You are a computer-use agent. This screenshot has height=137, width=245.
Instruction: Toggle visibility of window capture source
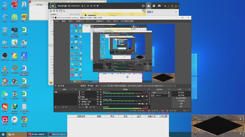(x=98, y=99)
